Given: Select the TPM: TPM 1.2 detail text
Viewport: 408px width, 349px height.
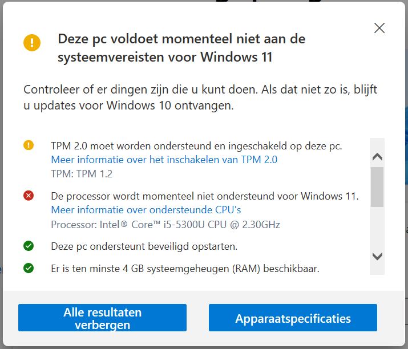Looking at the screenshot, I should 81,174.
